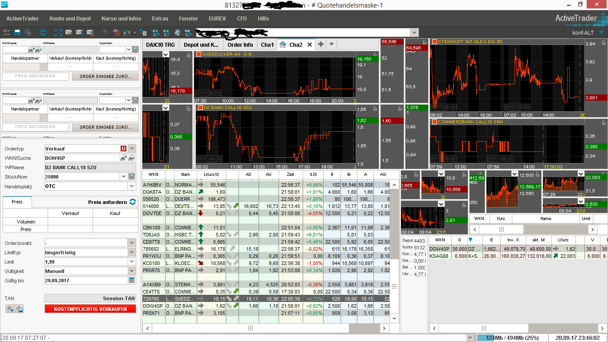
Task: Expand the Orderzusatz dropdown
Action: 132,243
